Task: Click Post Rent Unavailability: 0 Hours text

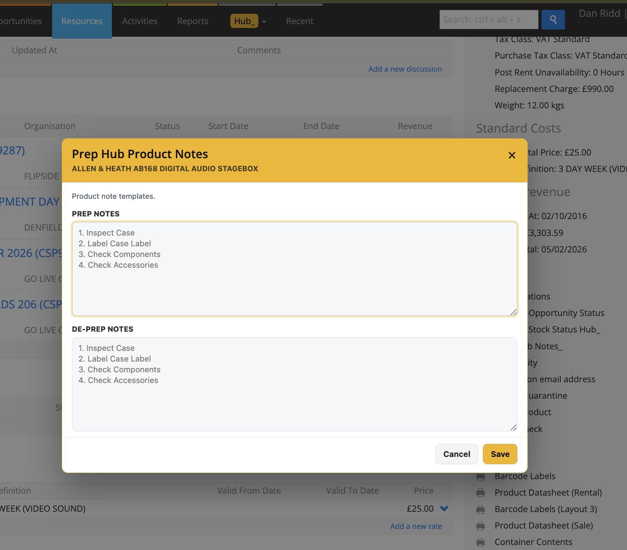Action: (x=560, y=72)
